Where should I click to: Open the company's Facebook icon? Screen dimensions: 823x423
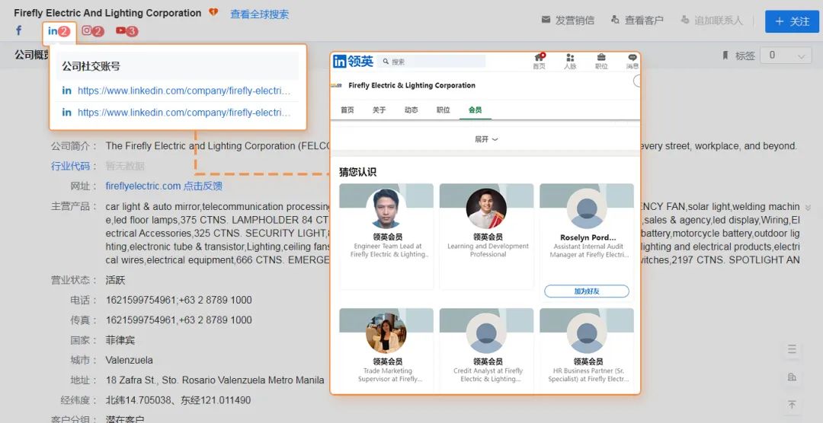(x=19, y=30)
